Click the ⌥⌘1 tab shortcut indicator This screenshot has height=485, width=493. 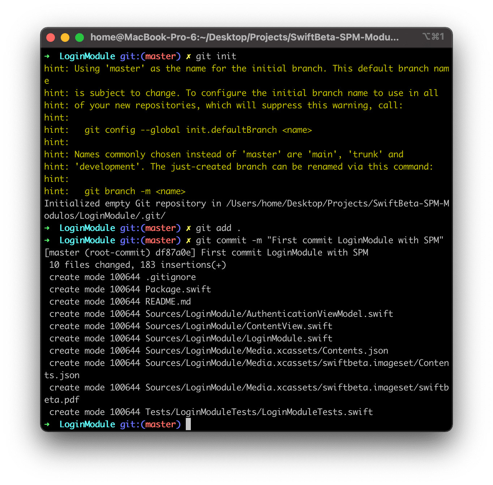(x=433, y=36)
